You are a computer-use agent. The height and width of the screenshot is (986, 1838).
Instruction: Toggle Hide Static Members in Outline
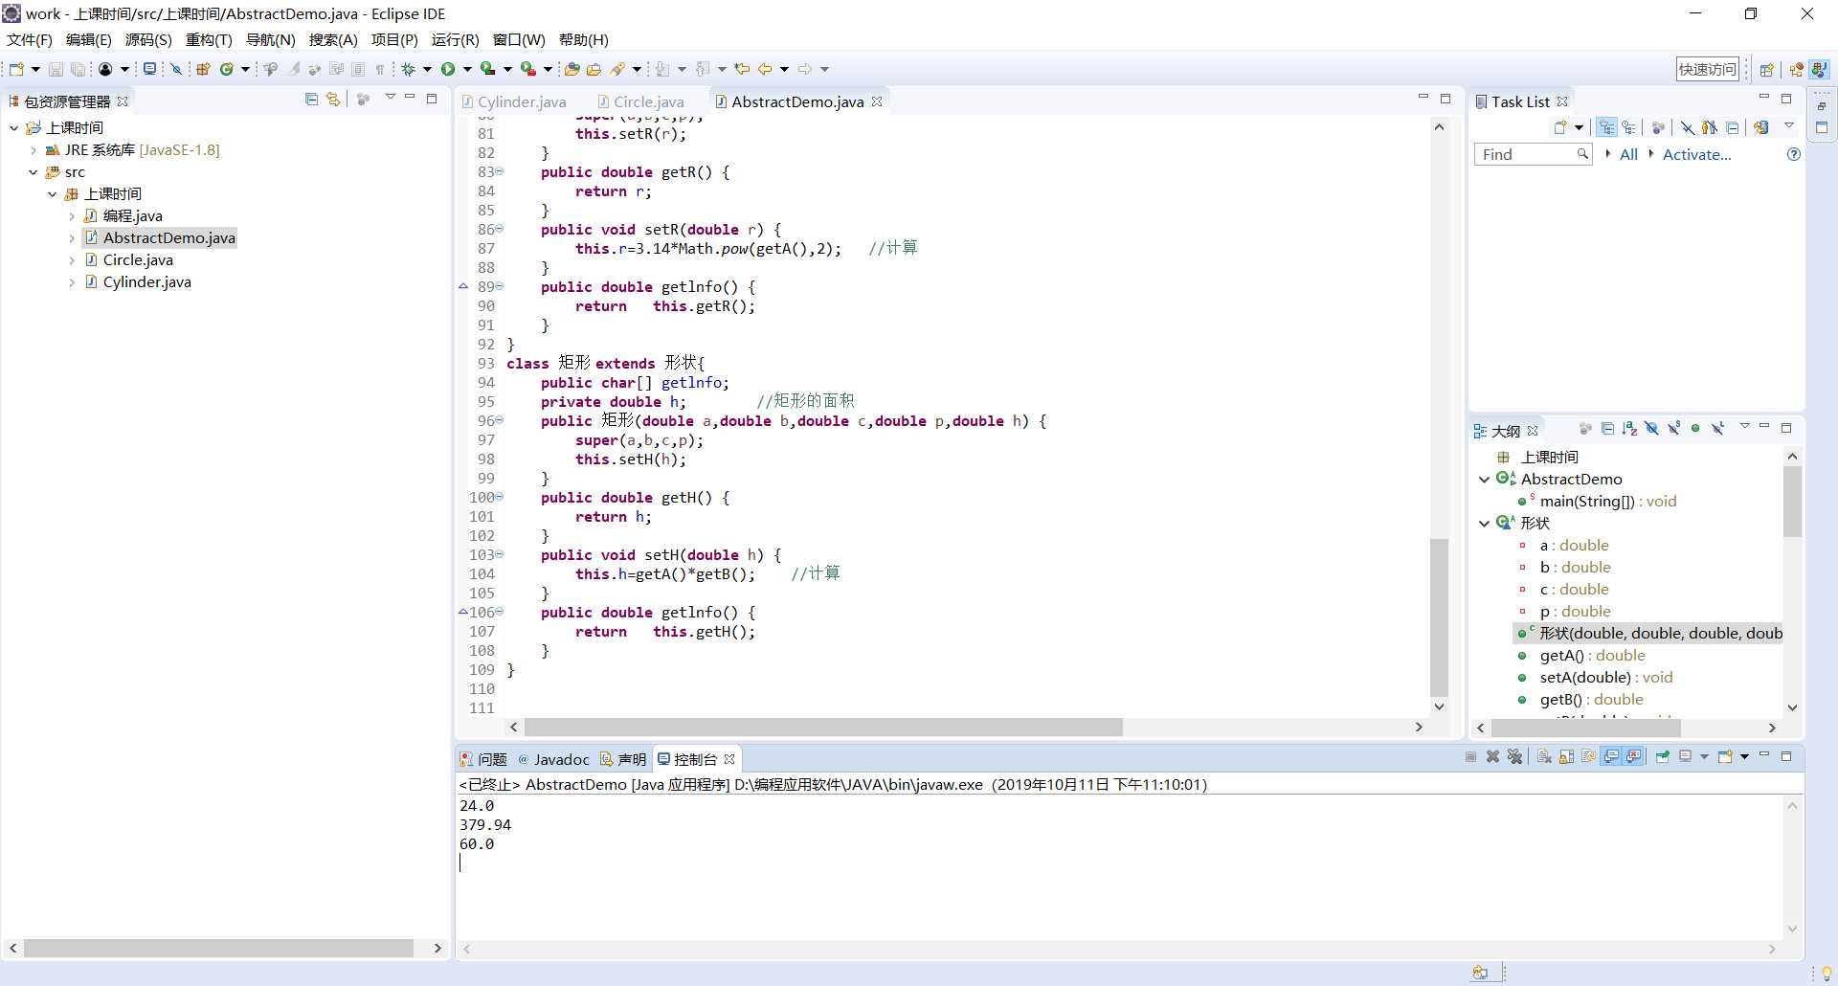1673,429
